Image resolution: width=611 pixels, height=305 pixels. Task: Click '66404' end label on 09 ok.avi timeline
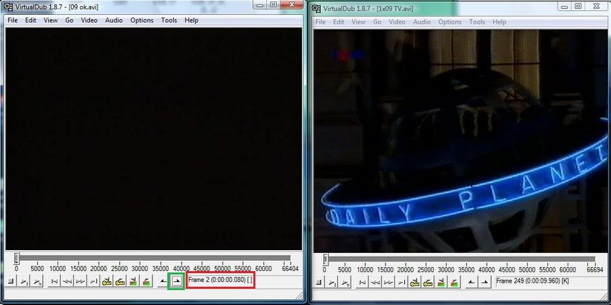point(291,268)
